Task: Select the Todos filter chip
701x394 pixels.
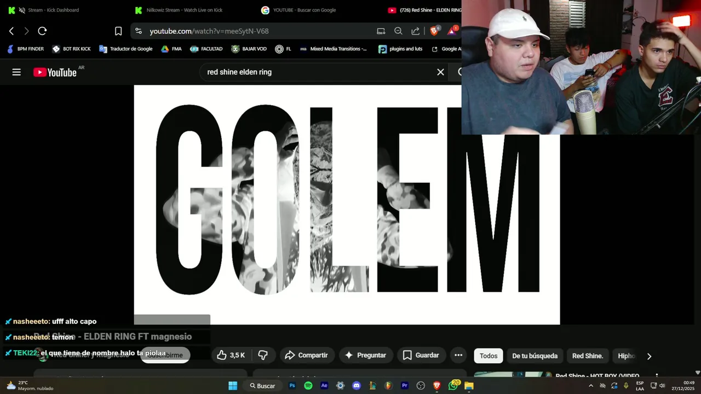Action: 489,356
